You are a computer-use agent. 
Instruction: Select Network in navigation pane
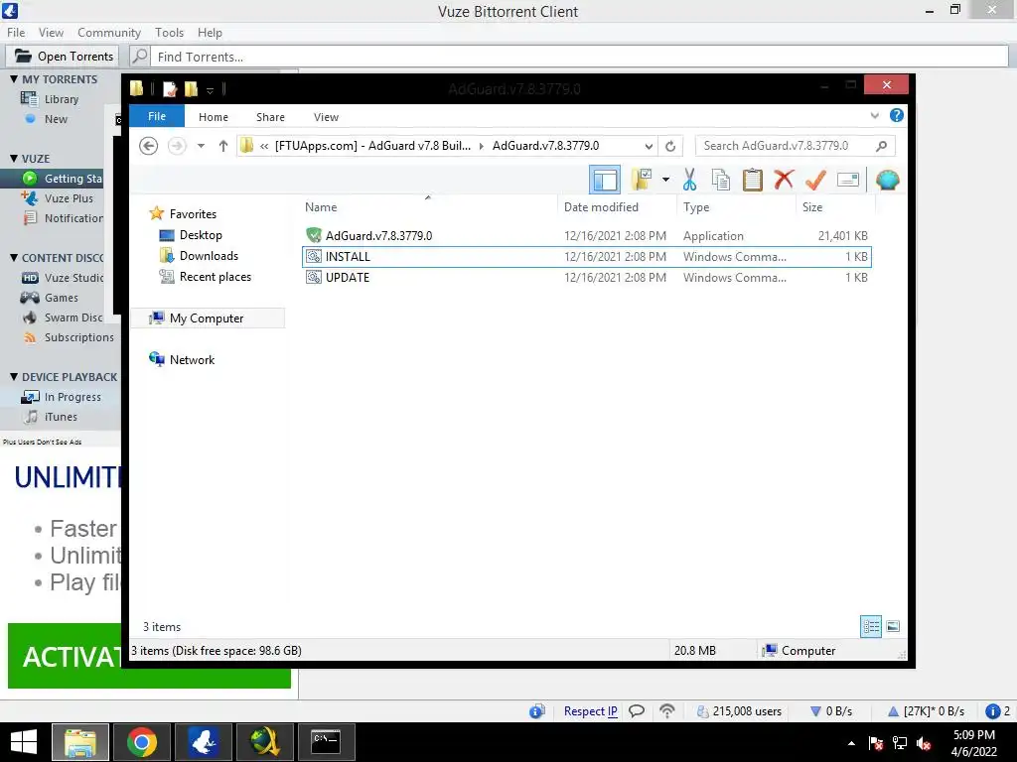[192, 359]
